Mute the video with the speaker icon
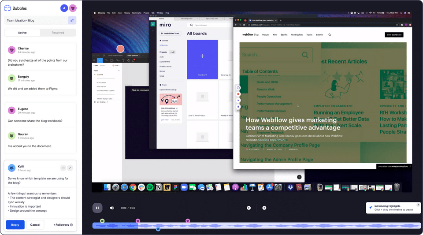 tap(112, 208)
